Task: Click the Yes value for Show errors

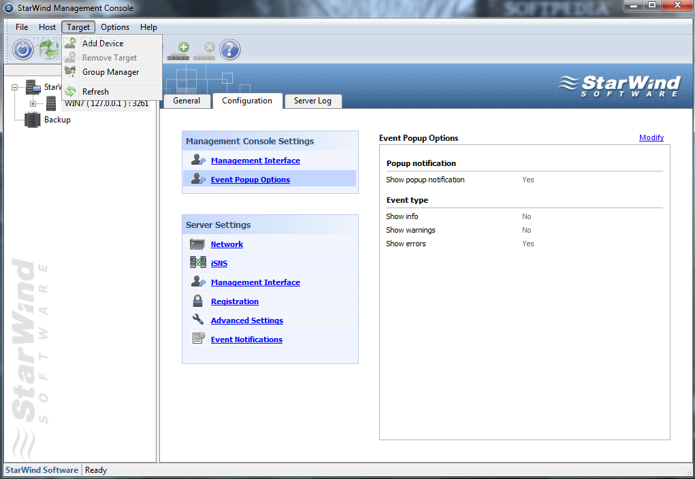Action: point(528,244)
